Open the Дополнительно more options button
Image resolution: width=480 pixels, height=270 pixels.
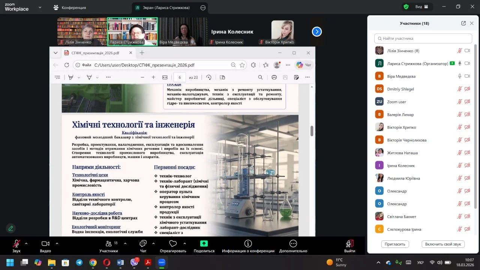tap(293, 246)
